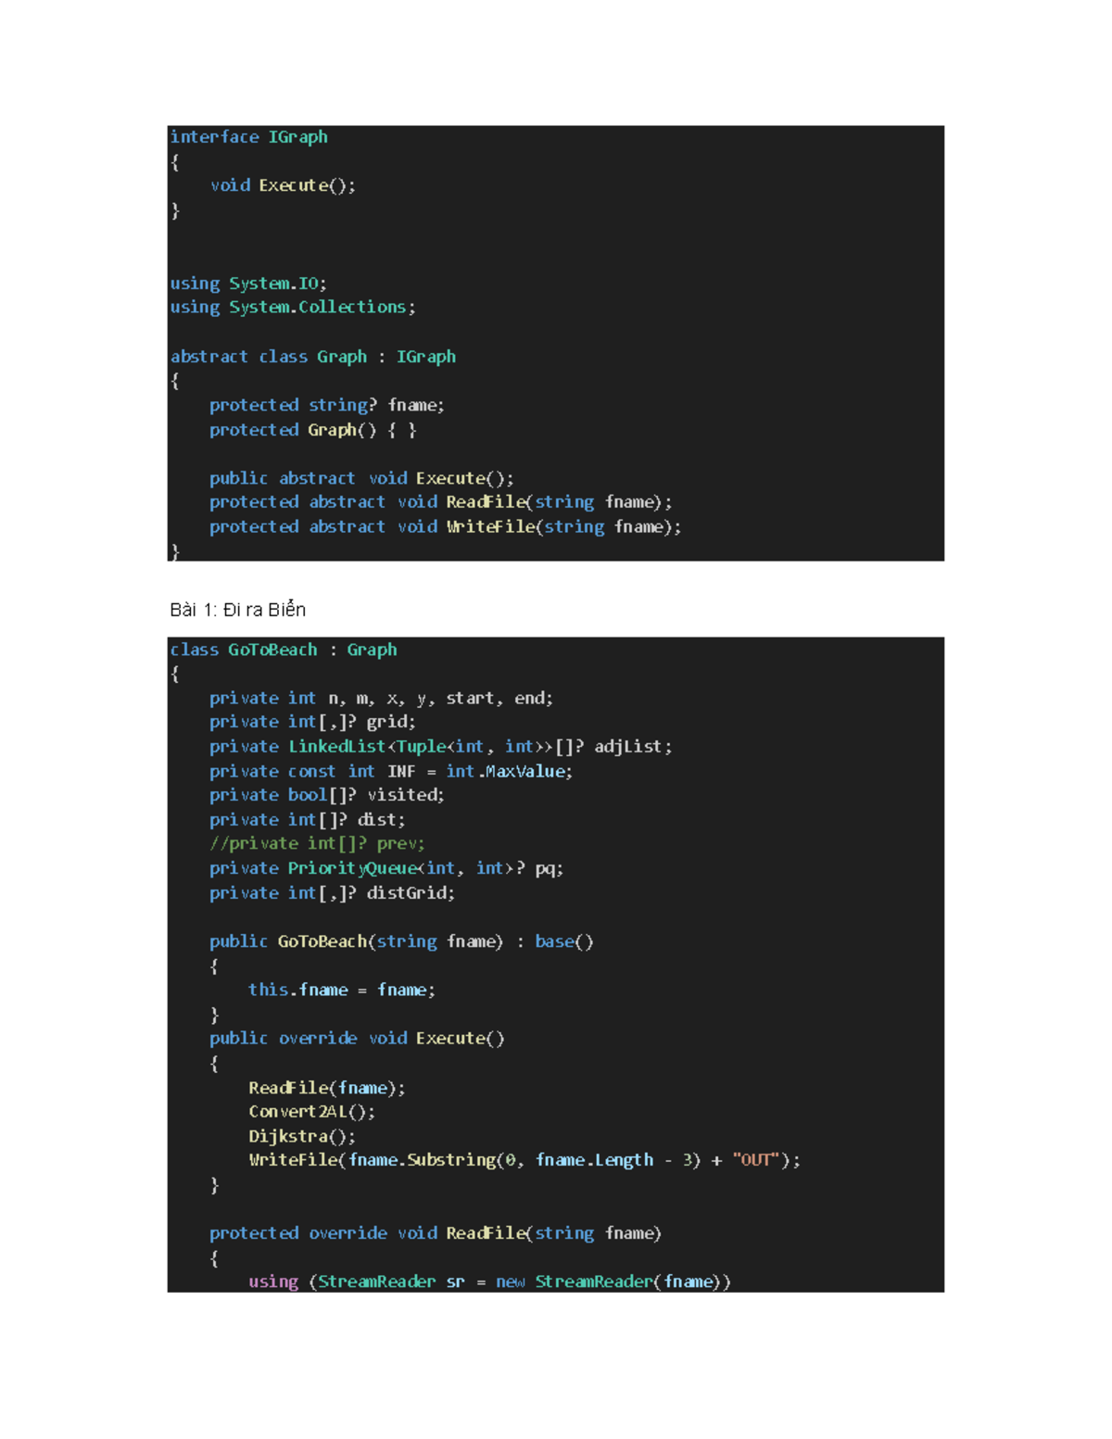Select the adjList LinkedList declaration
This screenshot has height=1439, width=1112.
tap(440, 746)
